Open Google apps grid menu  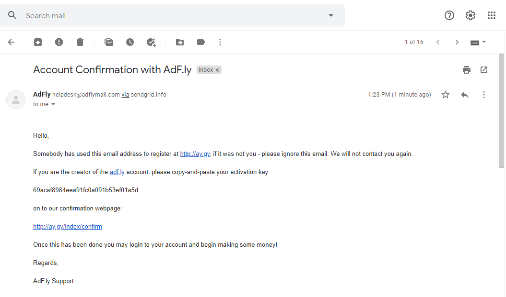tap(492, 15)
